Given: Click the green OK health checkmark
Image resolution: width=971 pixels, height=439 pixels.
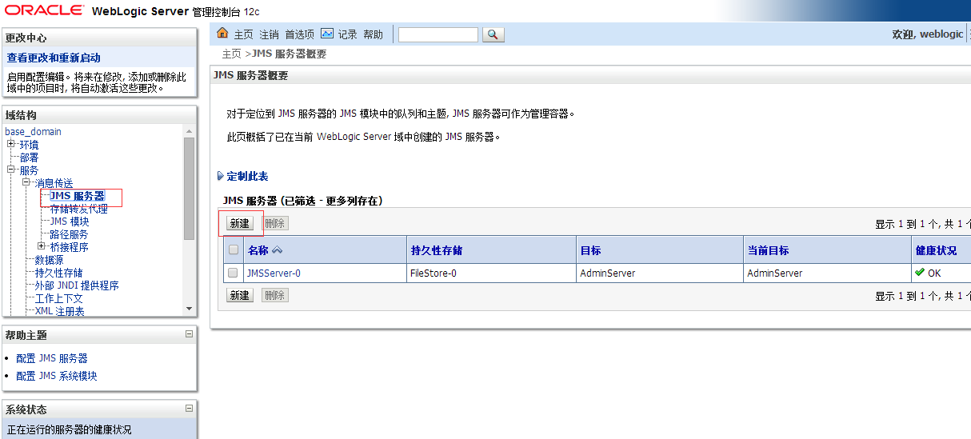Looking at the screenshot, I should 920,273.
